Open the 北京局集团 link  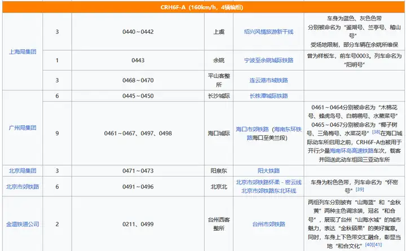pos(23,171)
